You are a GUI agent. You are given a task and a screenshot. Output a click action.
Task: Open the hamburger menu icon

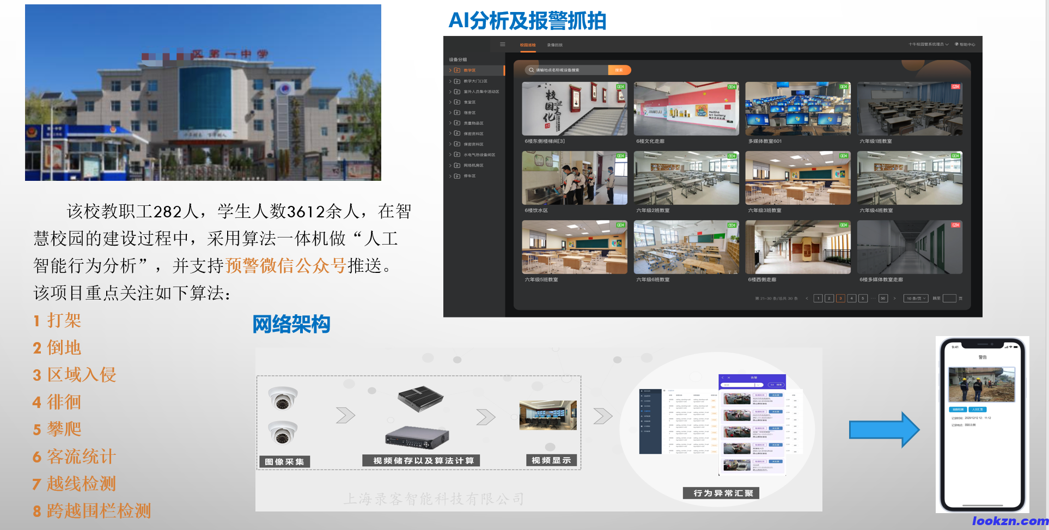(502, 45)
